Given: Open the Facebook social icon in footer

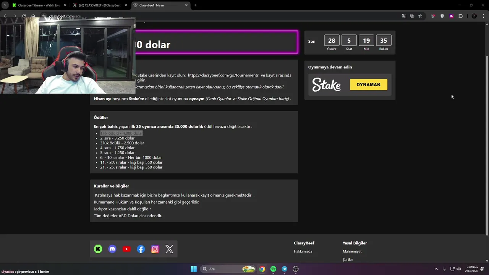Looking at the screenshot, I should (141, 249).
